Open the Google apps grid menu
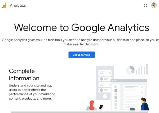 (x=145, y=5)
